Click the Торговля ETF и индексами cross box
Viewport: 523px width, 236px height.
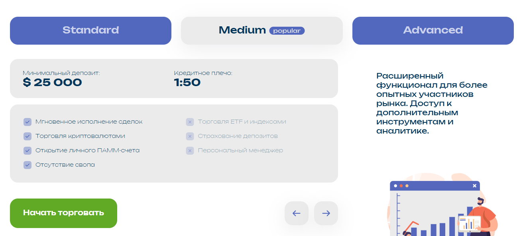pos(190,122)
